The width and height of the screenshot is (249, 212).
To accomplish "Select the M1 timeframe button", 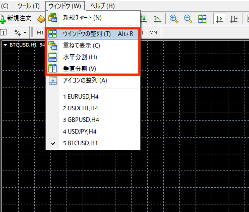I will point(40,32).
